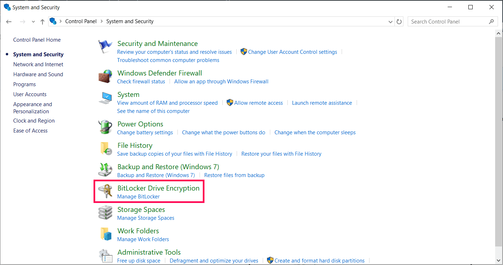Open the Administrative Tools gear icon
The width and height of the screenshot is (503, 265).
pos(105,255)
